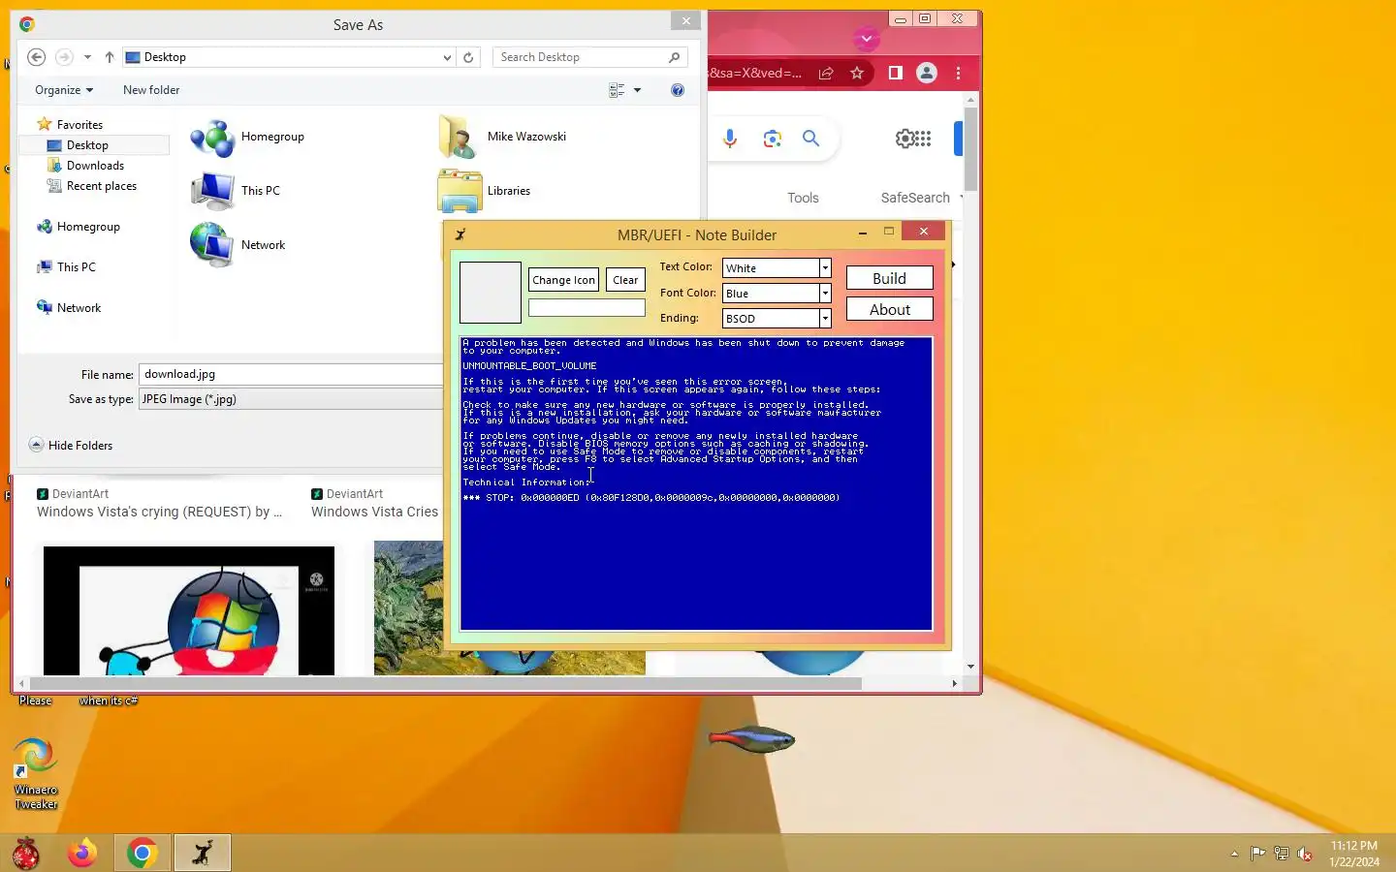Open Recent places in navigation pane

click(101, 186)
